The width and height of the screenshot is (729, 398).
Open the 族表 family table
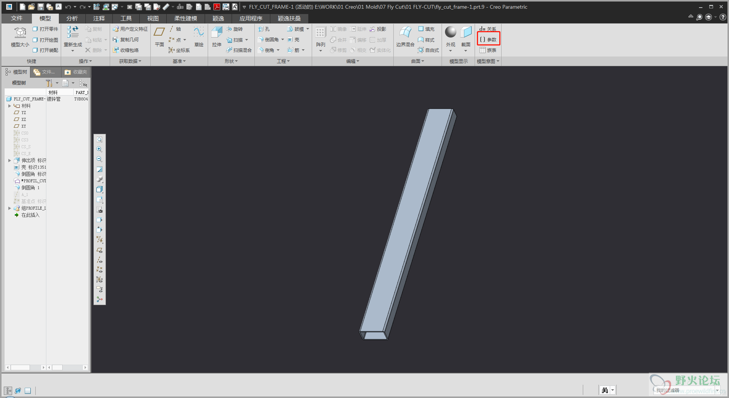pos(488,50)
